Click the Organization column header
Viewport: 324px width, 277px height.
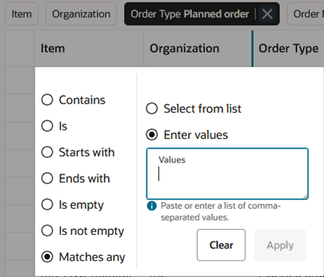pyautogui.click(x=198, y=49)
